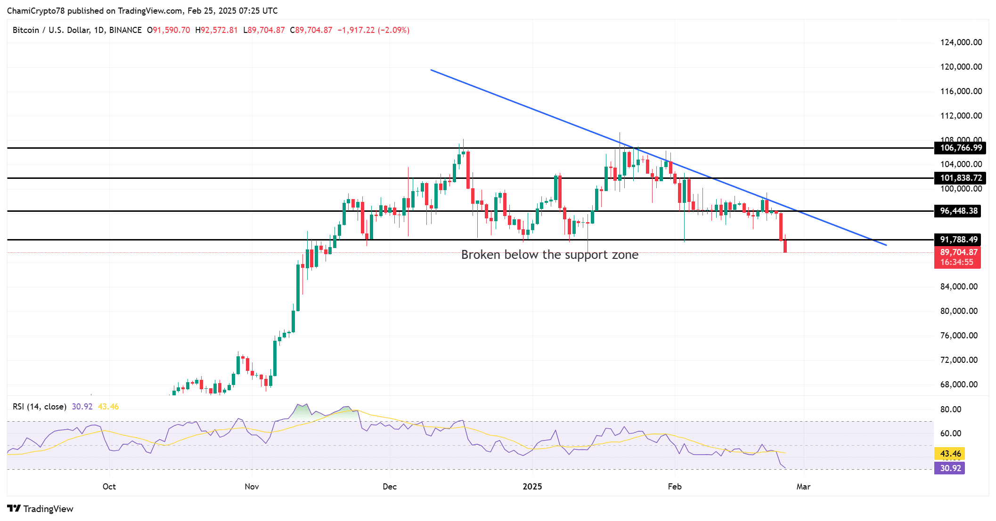Click the 106,766.99 price level label
This screenshot has width=996, height=521.
(960, 148)
